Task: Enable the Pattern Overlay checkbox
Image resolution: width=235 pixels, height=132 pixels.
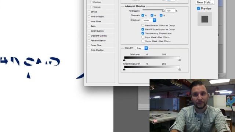Action: pos(89,40)
